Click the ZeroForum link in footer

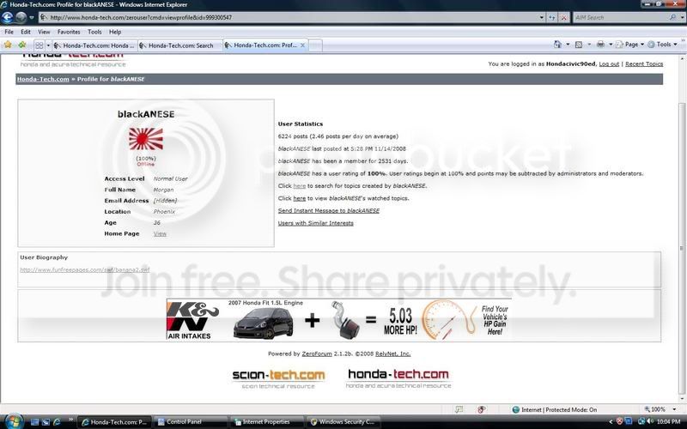click(317, 353)
